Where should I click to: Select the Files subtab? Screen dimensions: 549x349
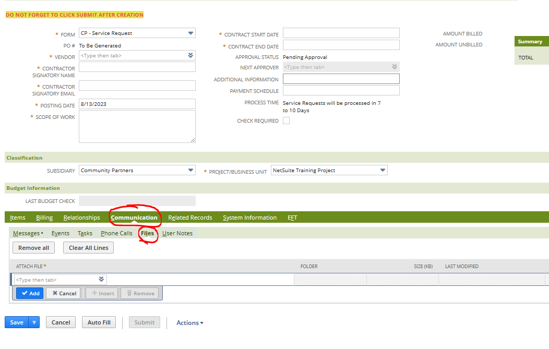click(x=147, y=233)
